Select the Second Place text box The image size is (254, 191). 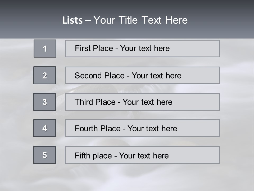click(142, 75)
